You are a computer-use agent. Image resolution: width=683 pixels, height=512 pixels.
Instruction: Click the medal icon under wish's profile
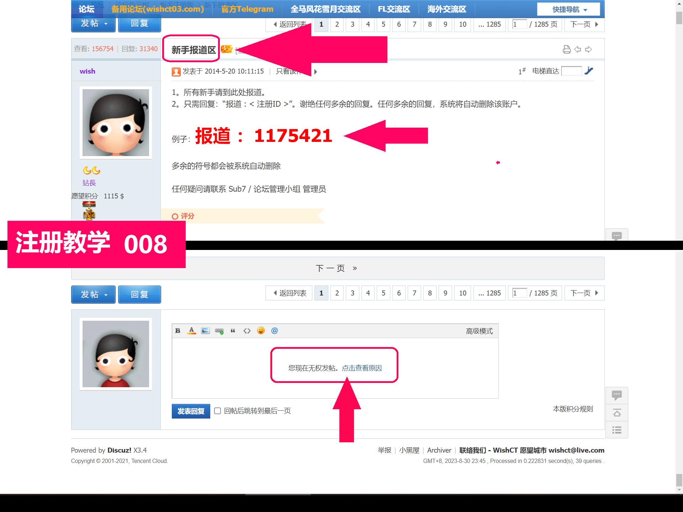[x=89, y=210]
